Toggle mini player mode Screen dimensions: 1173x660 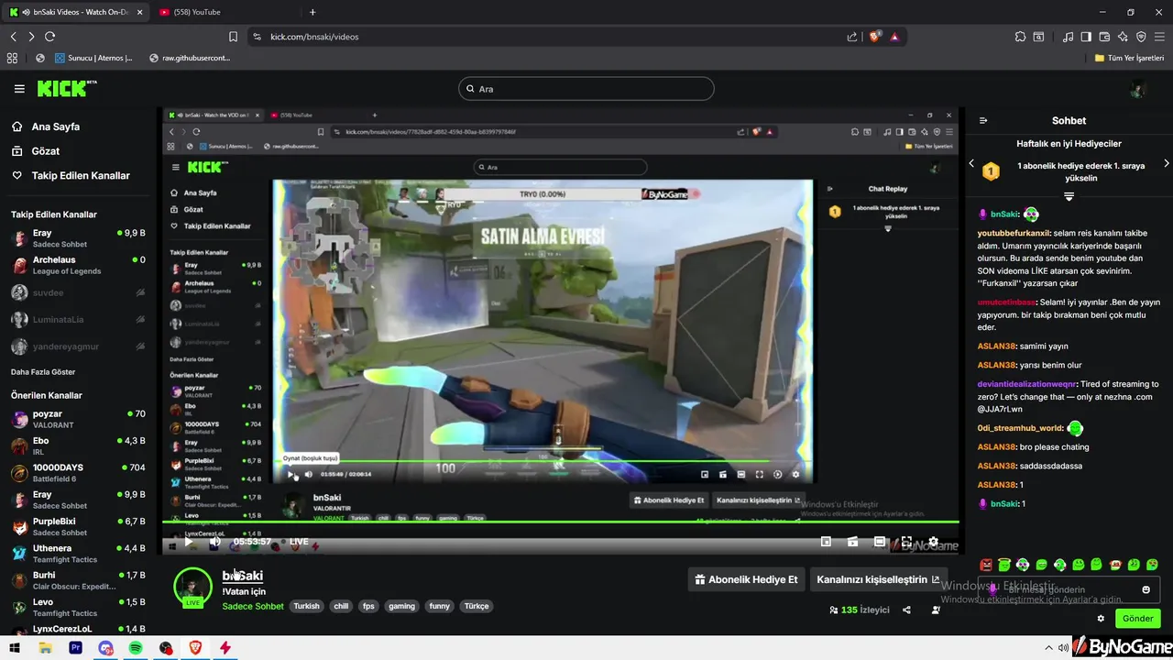click(826, 542)
